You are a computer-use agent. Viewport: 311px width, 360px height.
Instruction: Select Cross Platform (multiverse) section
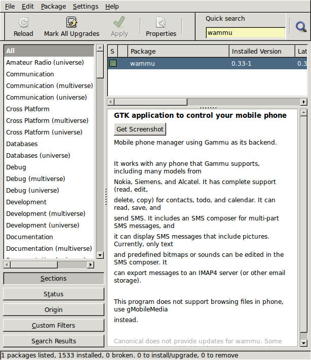click(49, 120)
